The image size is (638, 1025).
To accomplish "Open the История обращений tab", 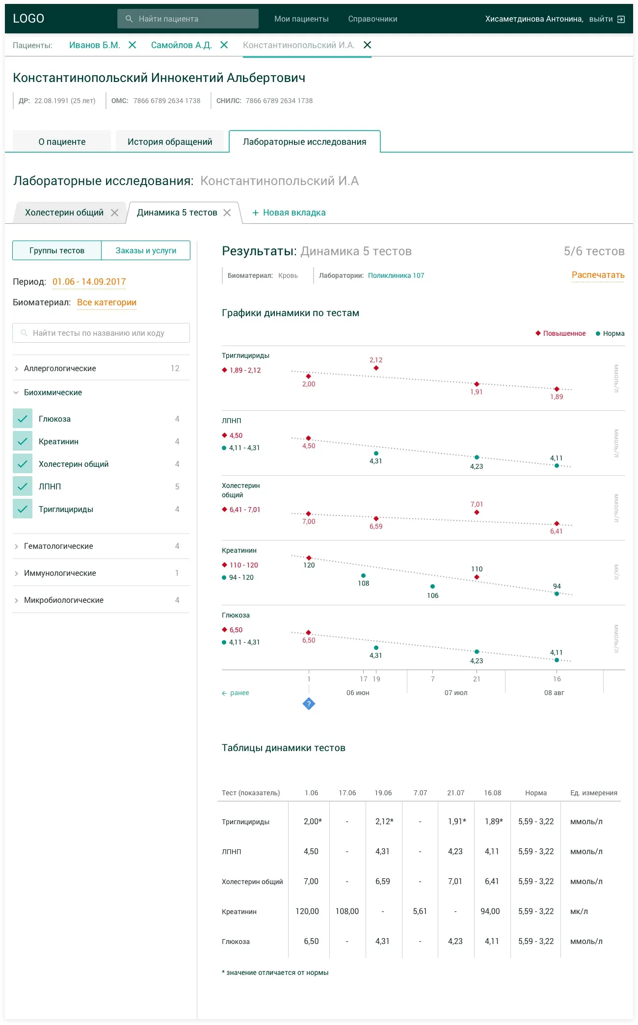I will click(170, 141).
